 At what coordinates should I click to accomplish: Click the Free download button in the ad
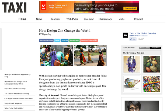click(130, 8)
